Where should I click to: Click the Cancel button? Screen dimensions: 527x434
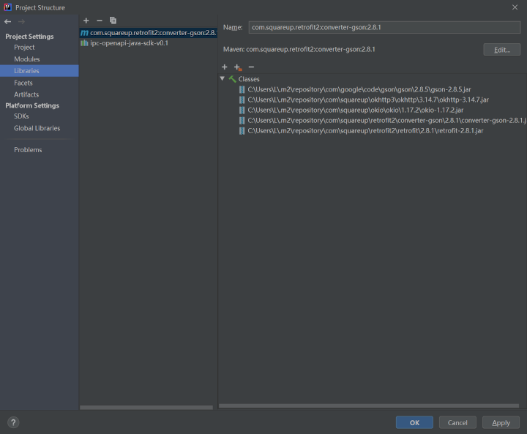pos(457,422)
